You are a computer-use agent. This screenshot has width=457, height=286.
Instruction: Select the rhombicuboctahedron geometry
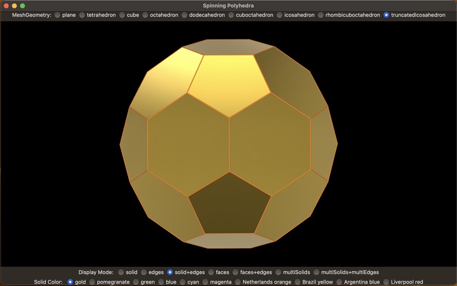coord(320,15)
